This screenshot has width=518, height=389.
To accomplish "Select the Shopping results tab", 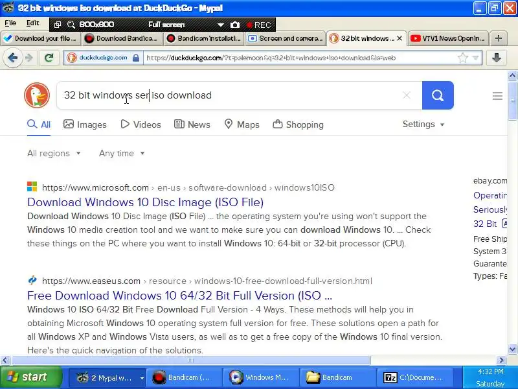I will [x=298, y=124].
